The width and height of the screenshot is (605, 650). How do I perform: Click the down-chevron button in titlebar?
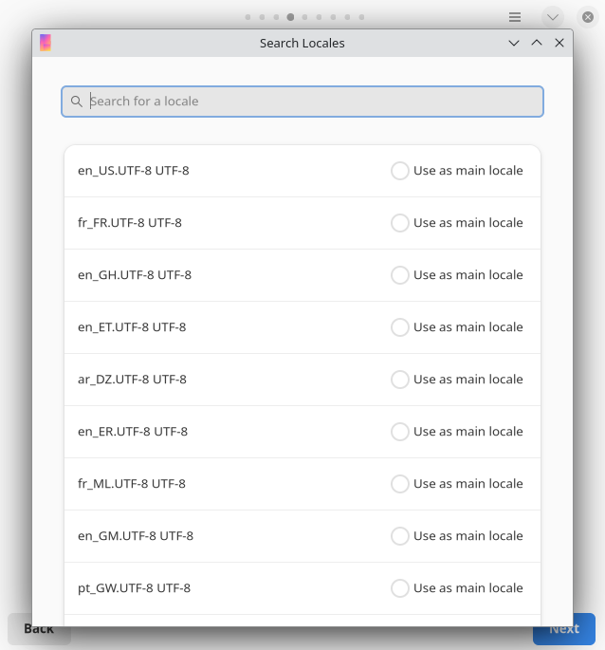(x=514, y=43)
